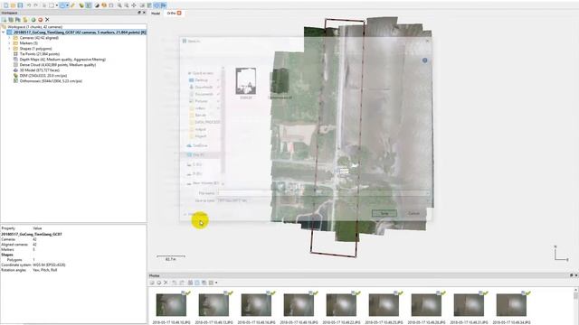The height and width of the screenshot is (325, 579).
Task: Click the Zoom Out magnifier icon
Action: point(127,5)
